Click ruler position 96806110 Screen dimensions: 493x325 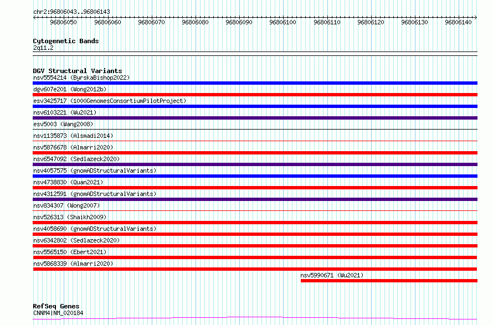coord(327,22)
